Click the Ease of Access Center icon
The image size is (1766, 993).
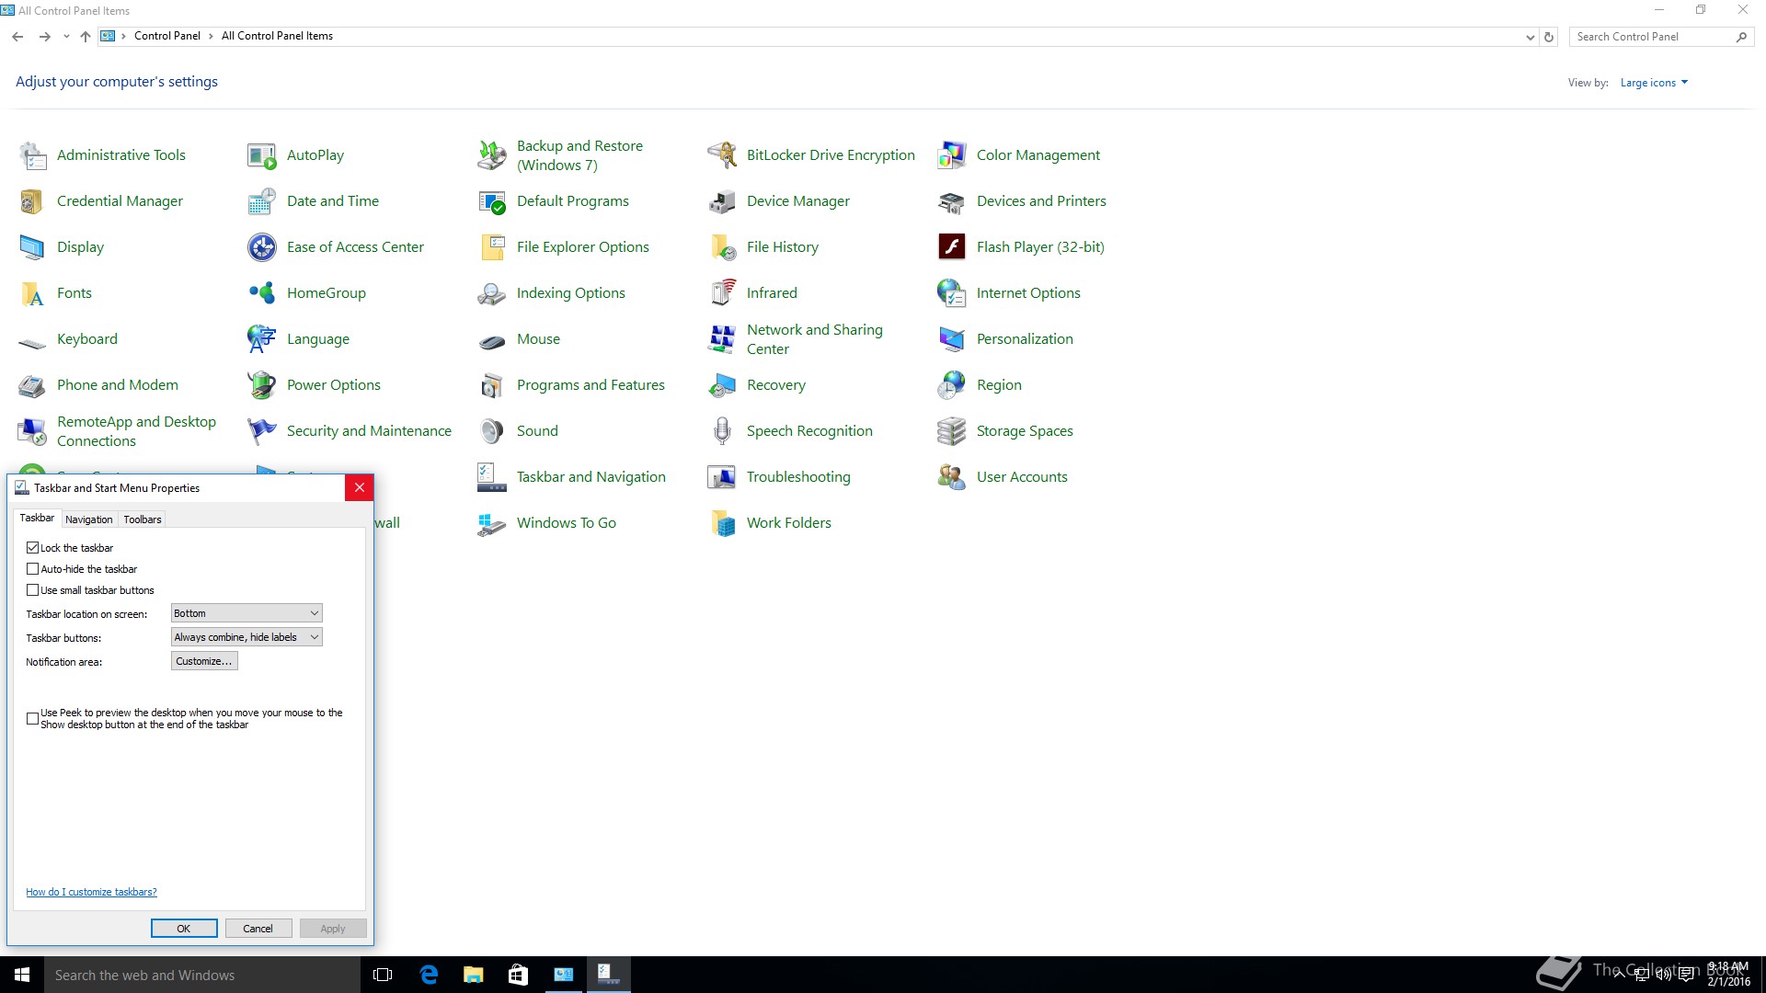point(262,246)
